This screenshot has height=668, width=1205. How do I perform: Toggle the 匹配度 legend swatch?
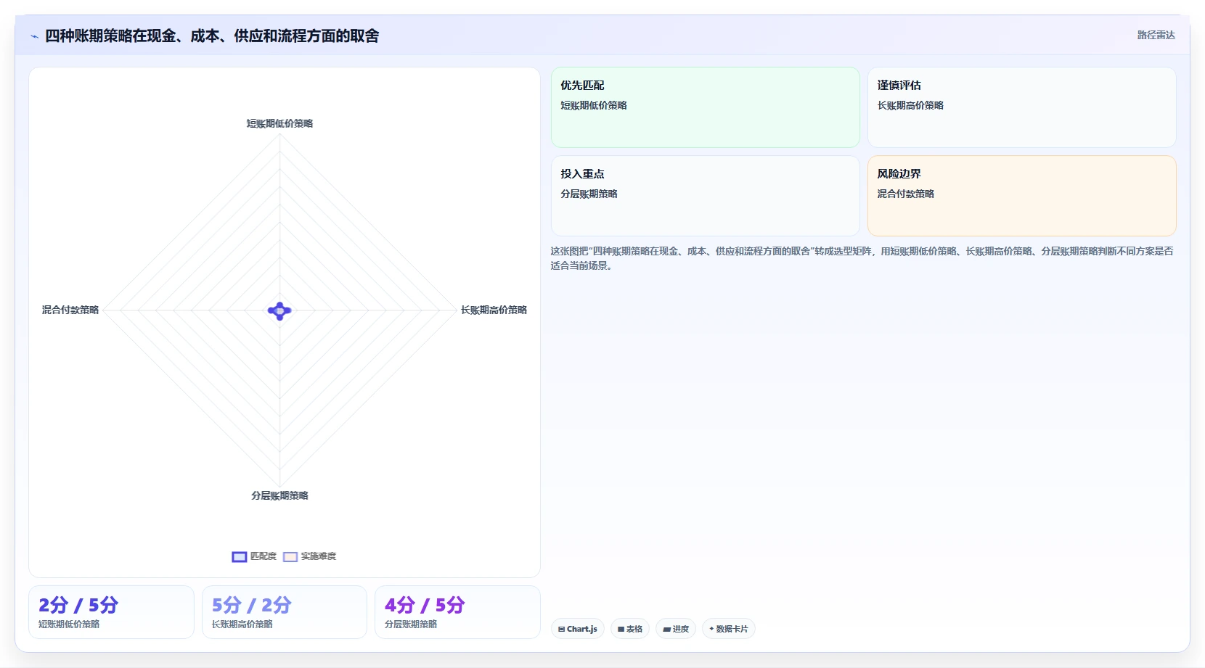point(240,557)
